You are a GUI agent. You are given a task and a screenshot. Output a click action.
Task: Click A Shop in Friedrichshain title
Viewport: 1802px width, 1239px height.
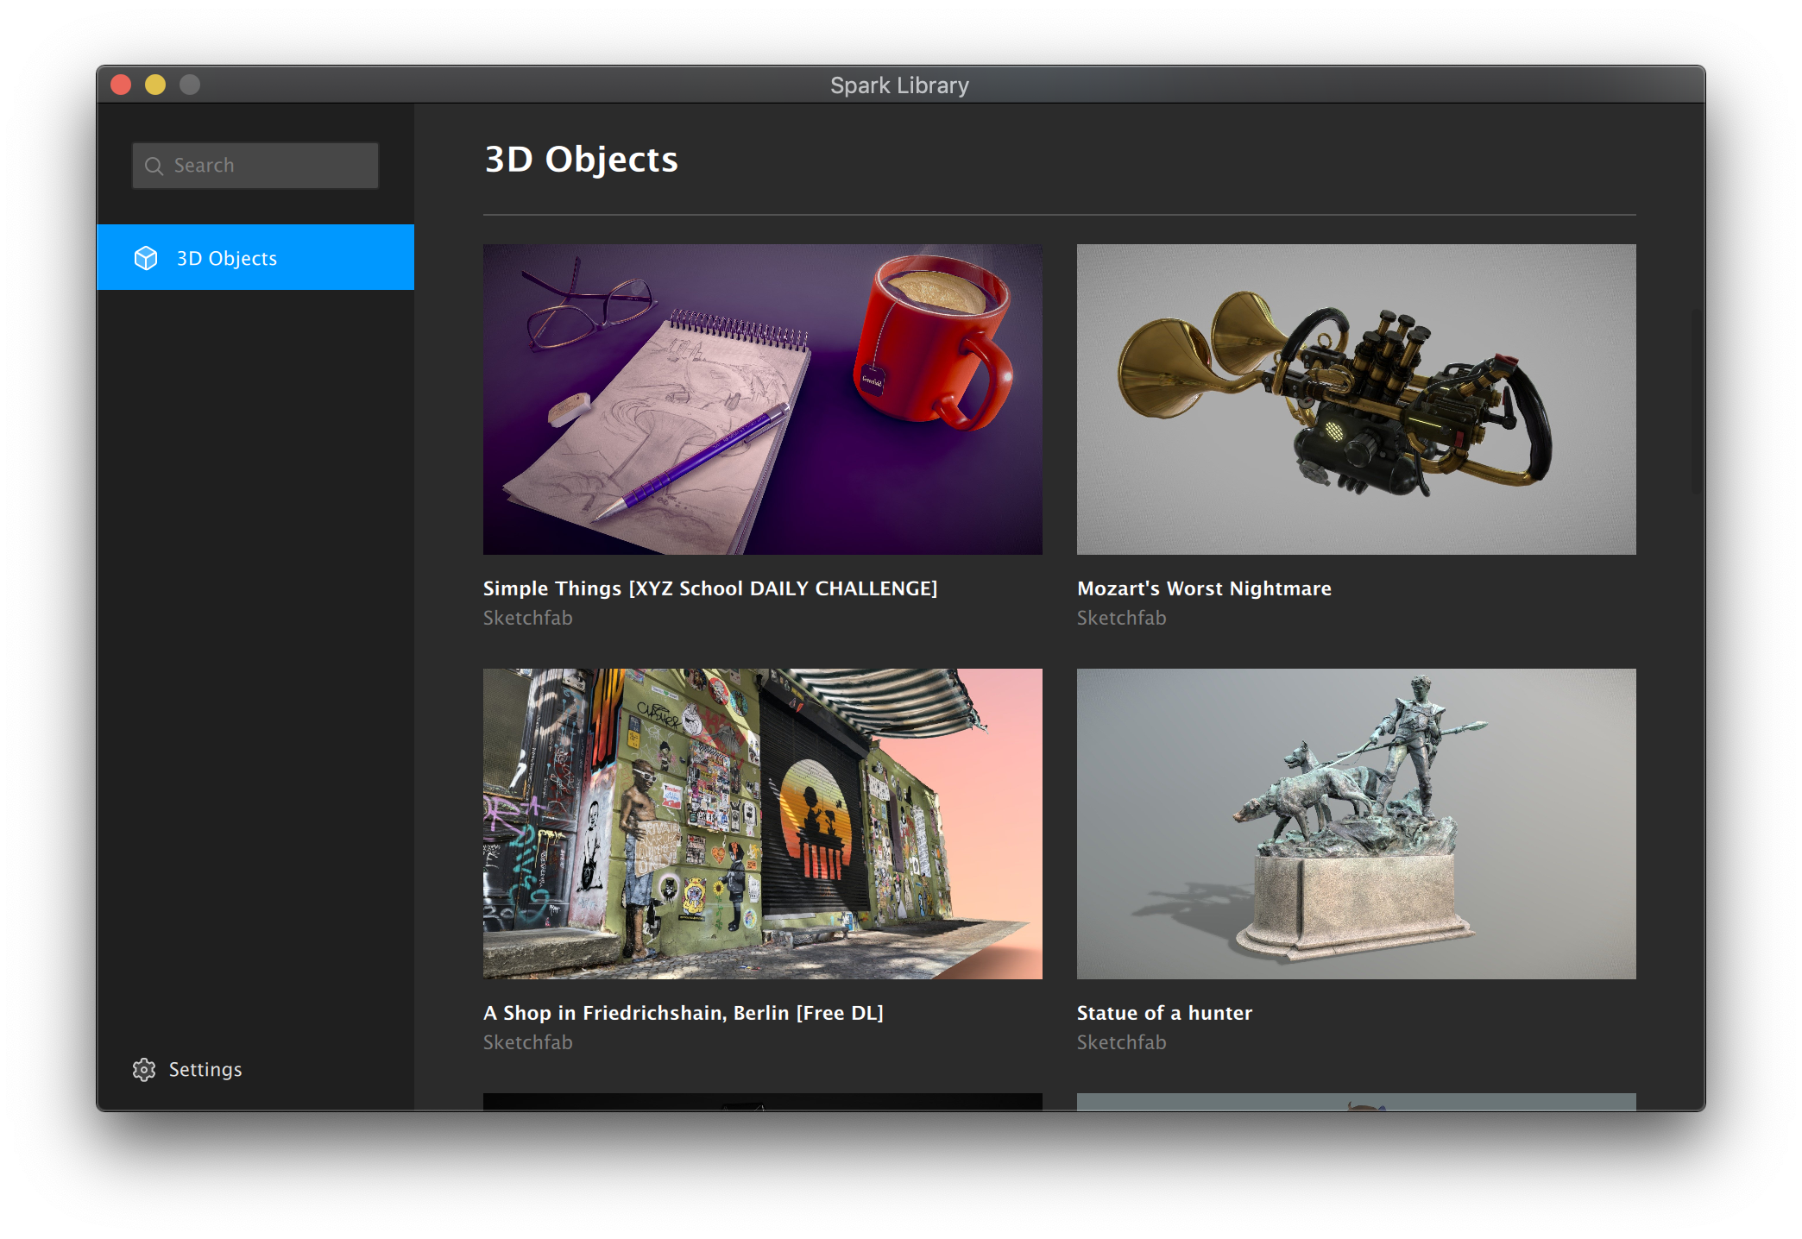point(683,1013)
